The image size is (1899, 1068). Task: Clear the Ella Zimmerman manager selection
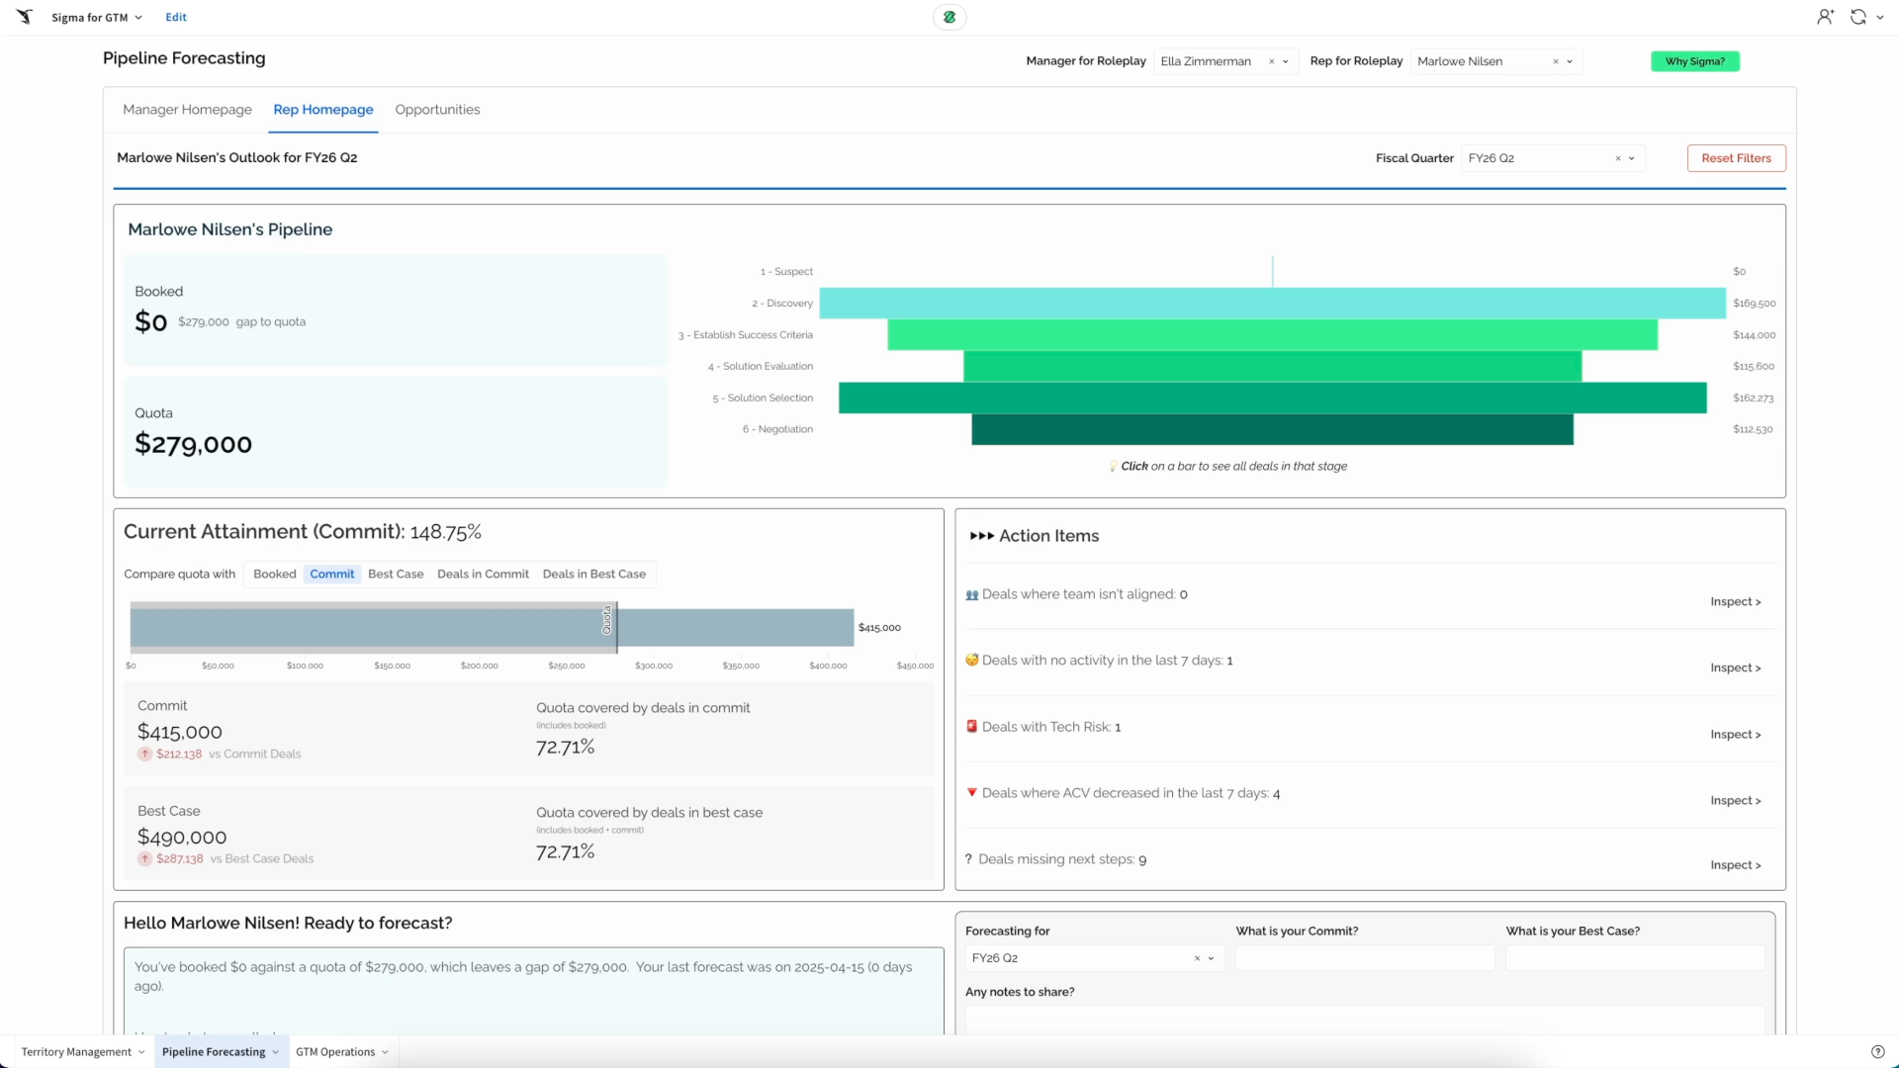1271,61
